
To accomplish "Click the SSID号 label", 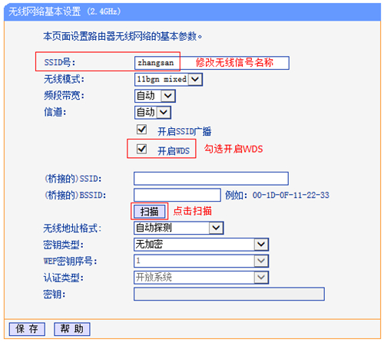I will tap(60, 62).
